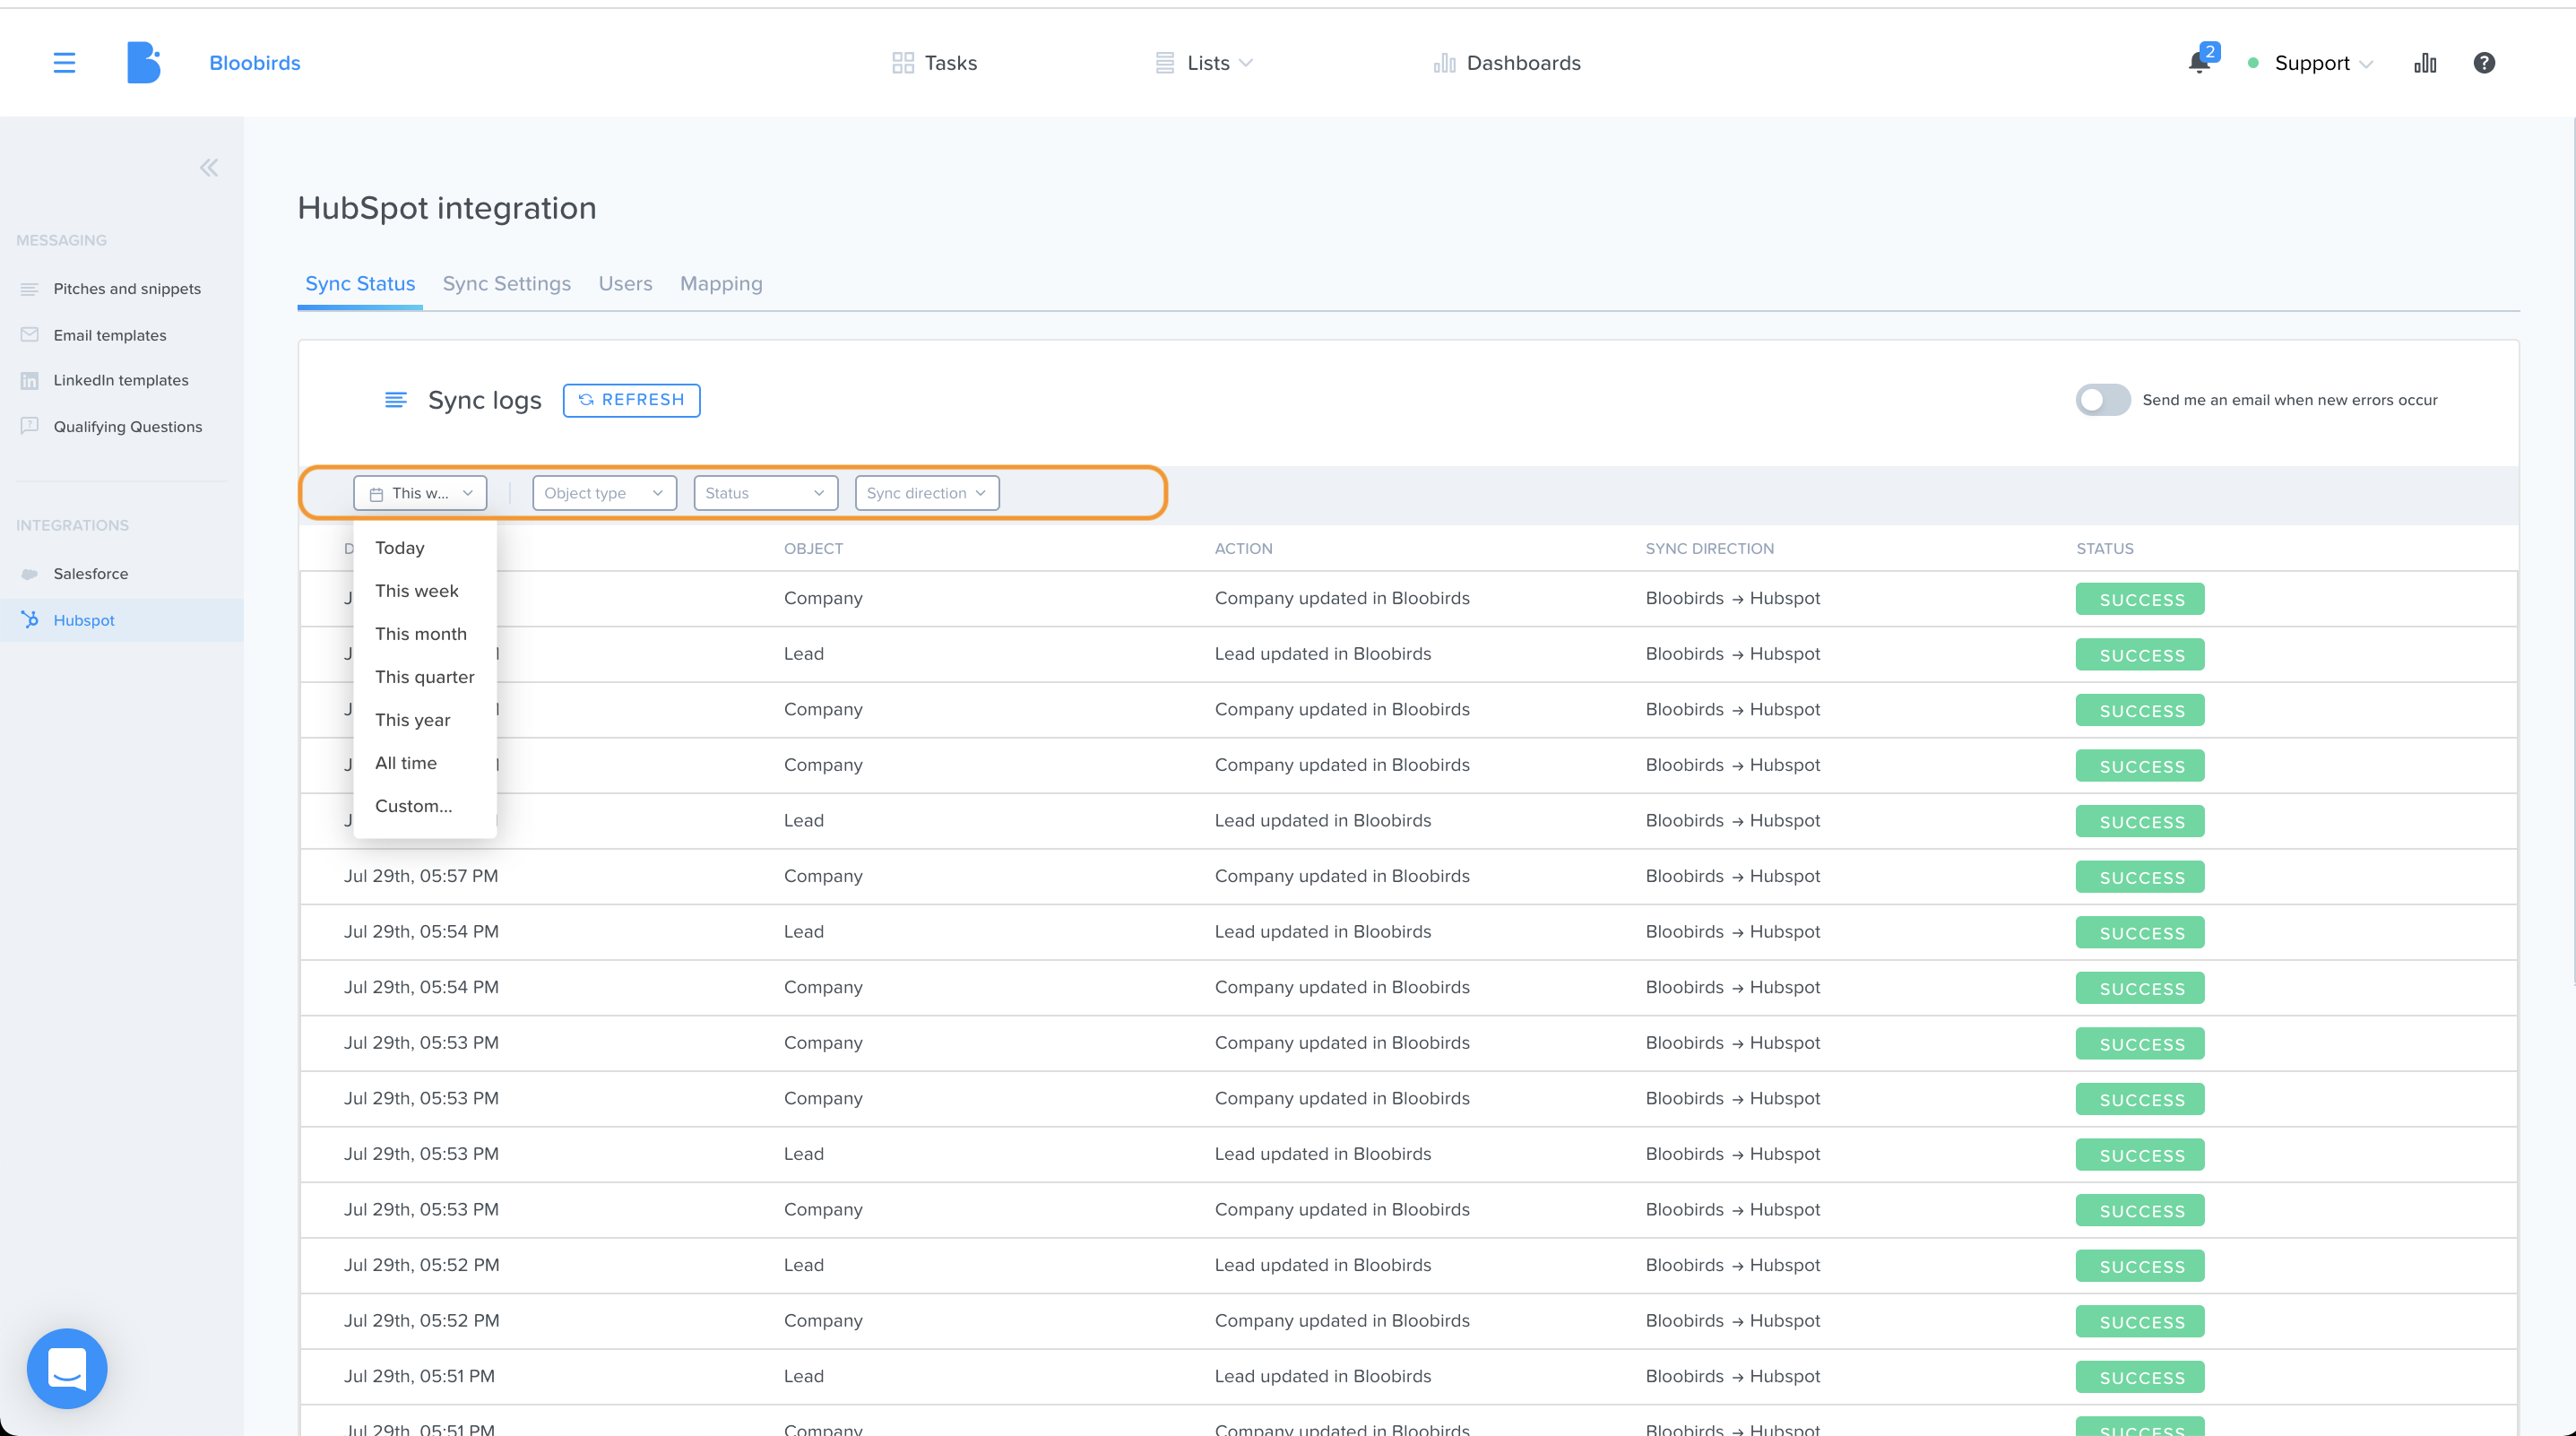Click the Pitches and snippets icon
The image size is (2576, 1436).
30,289
